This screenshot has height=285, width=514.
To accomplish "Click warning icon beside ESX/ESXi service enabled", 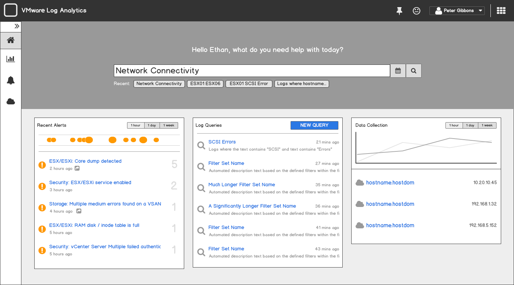I will point(42,186).
